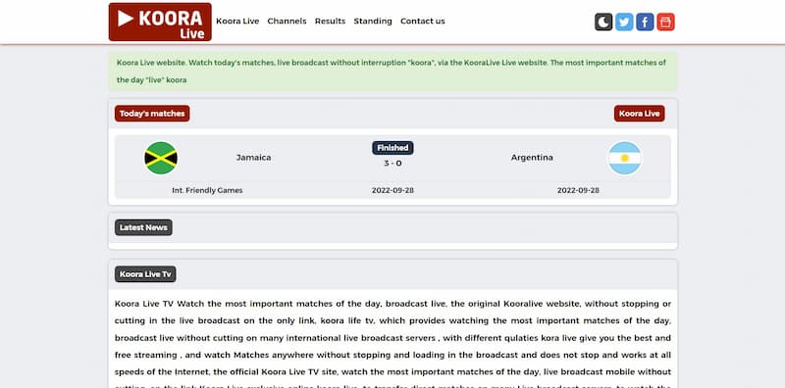This screenshot has height=388, width=785.
Task: Click the Latest News label button
Action: (x=143, y=227)
